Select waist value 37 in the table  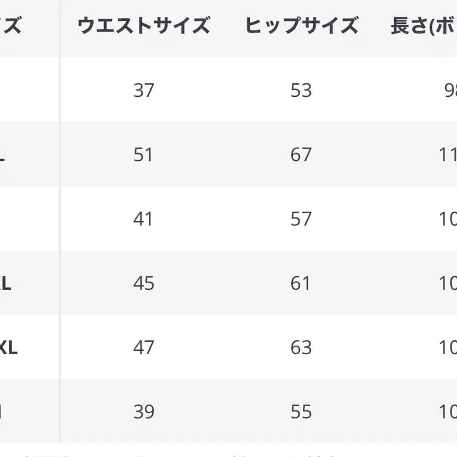[143, 90]
